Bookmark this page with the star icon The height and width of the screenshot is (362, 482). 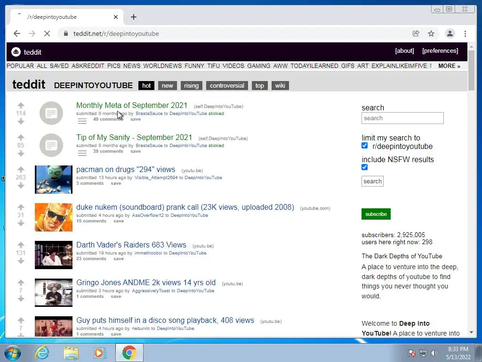pos(431,33)
